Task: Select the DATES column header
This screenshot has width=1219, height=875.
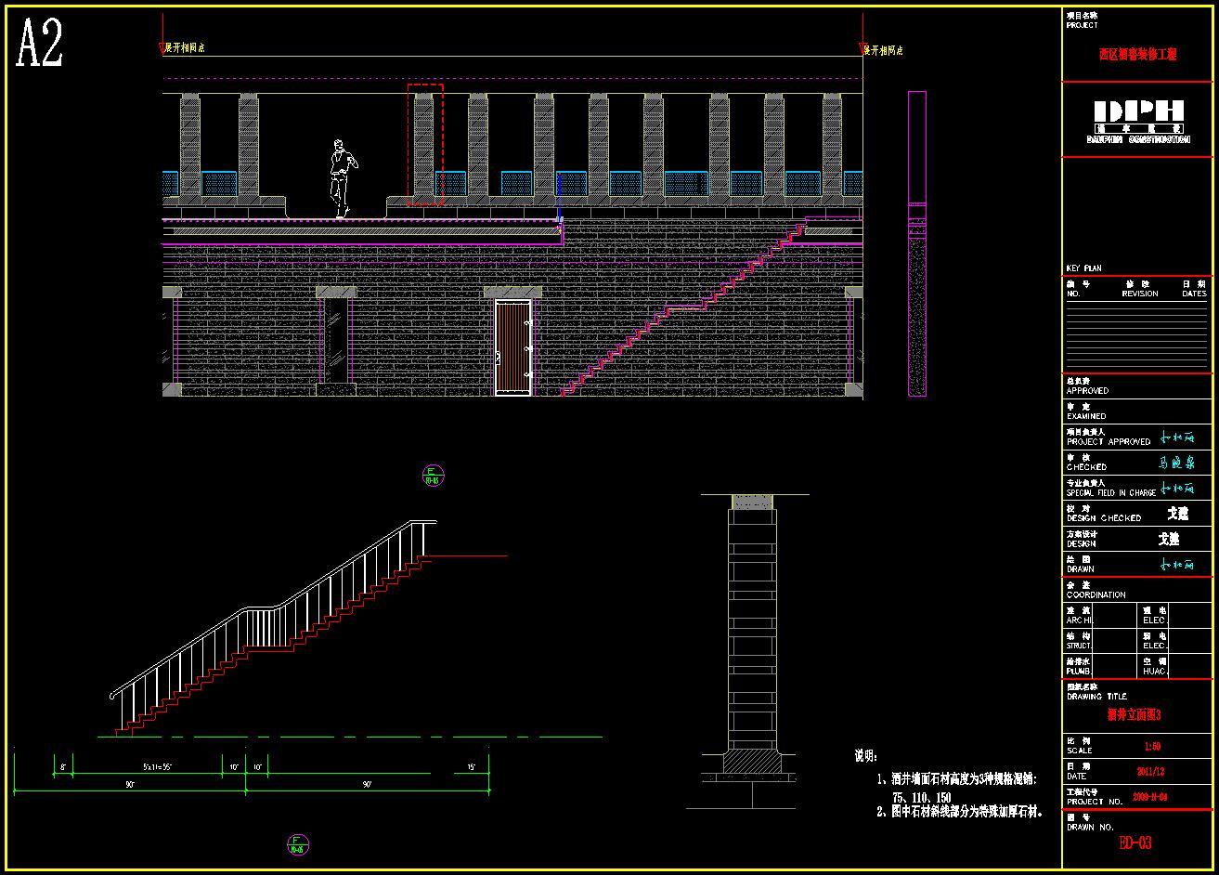Action: coord(1194,294)
